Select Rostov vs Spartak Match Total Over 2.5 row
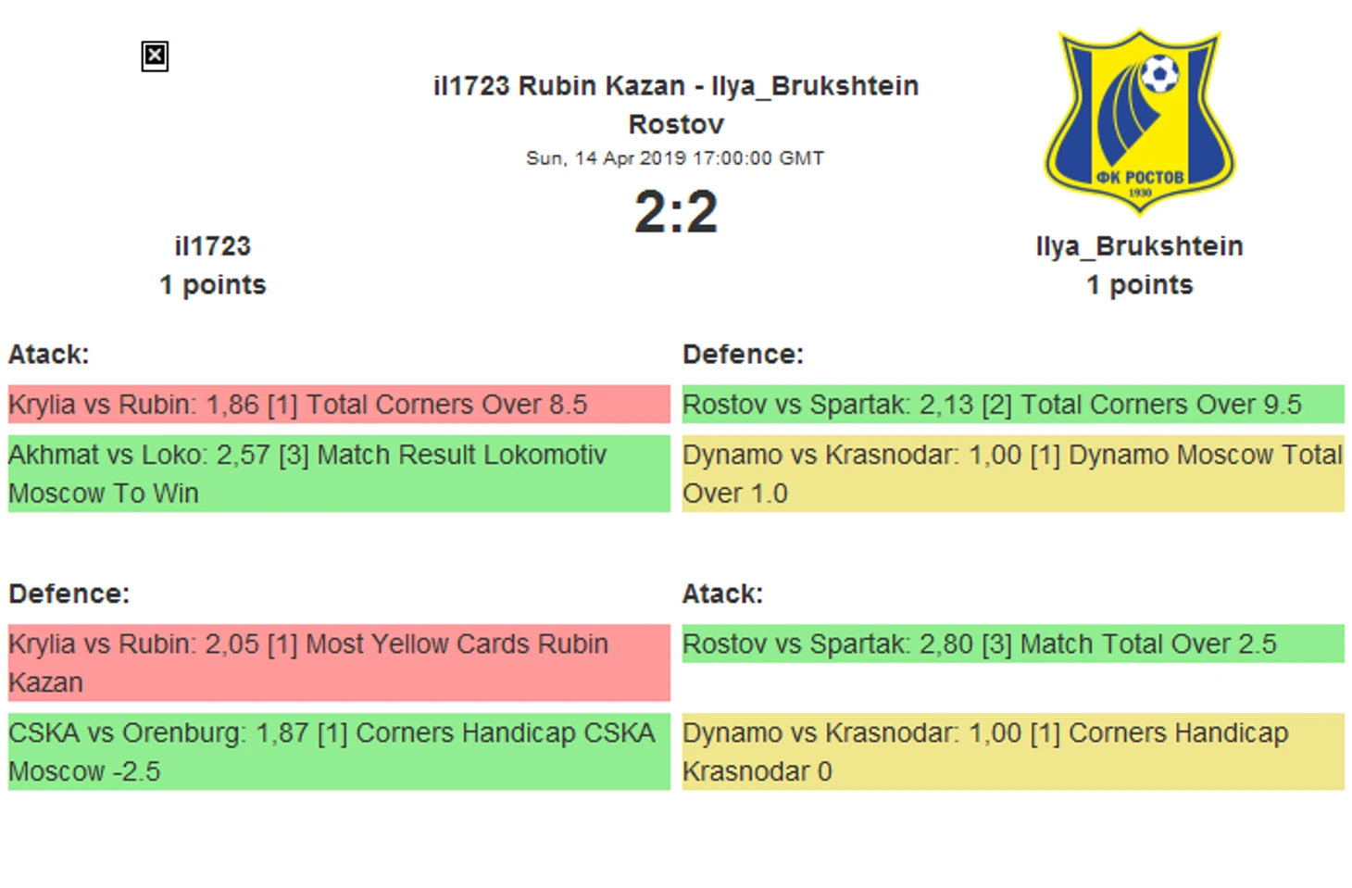Viewport: 1352px width, 888px height. tap(1013, 644)
